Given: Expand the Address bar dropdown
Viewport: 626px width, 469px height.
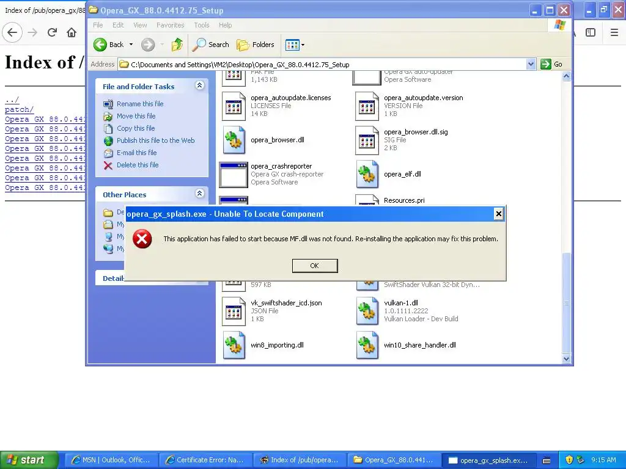Looking at the screenshot, I should [x=531, y=64].
